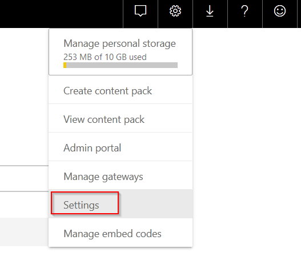Viewport: 301px width, 256px height.
Task: Open the help question mark menu
Action: 244,11
